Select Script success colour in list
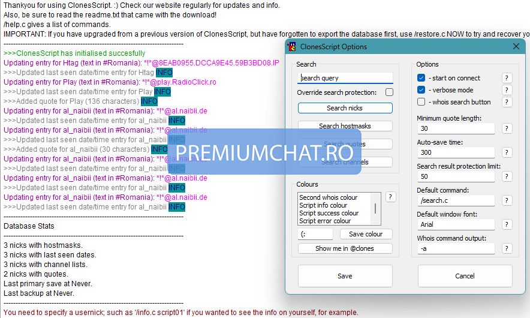The image size is (530, 318). tap(329, 213)
